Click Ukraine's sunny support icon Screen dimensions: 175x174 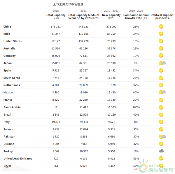(161, 144)
